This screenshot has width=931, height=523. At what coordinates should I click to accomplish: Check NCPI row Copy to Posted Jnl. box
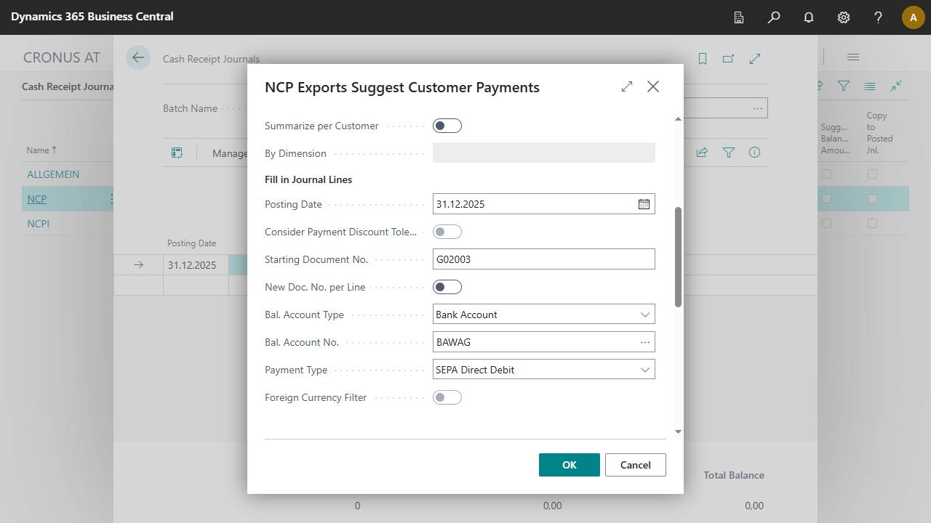[x=872, y=224]
